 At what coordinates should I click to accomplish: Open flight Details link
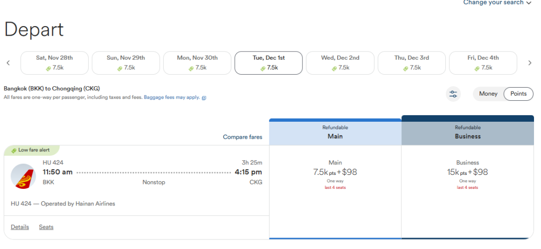(20, 227)
